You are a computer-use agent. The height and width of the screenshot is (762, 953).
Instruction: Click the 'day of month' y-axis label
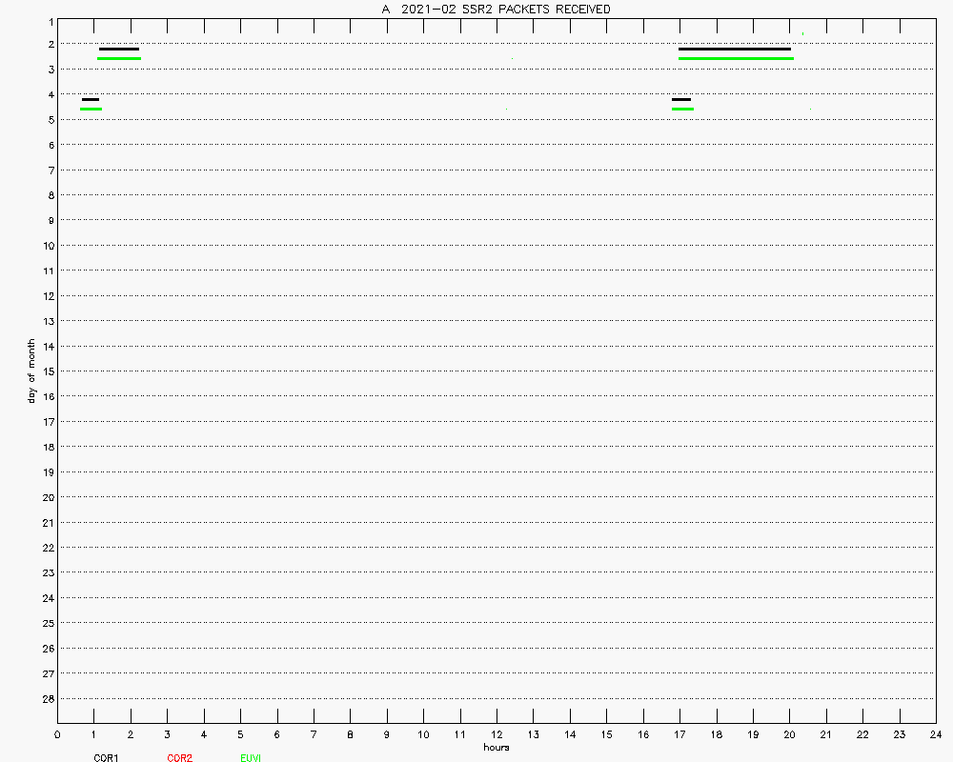[x=31, y=371]
